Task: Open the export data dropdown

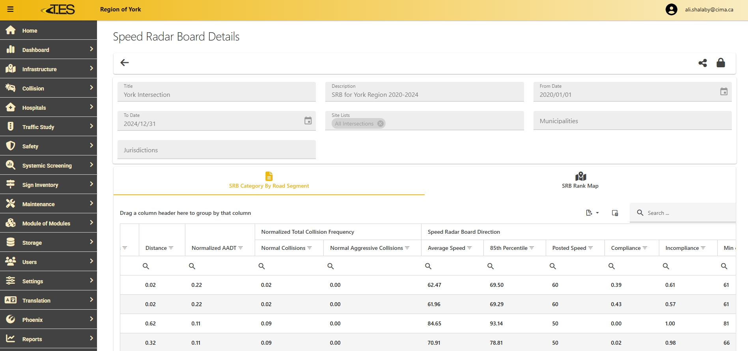Action: [x=592, y=213]
